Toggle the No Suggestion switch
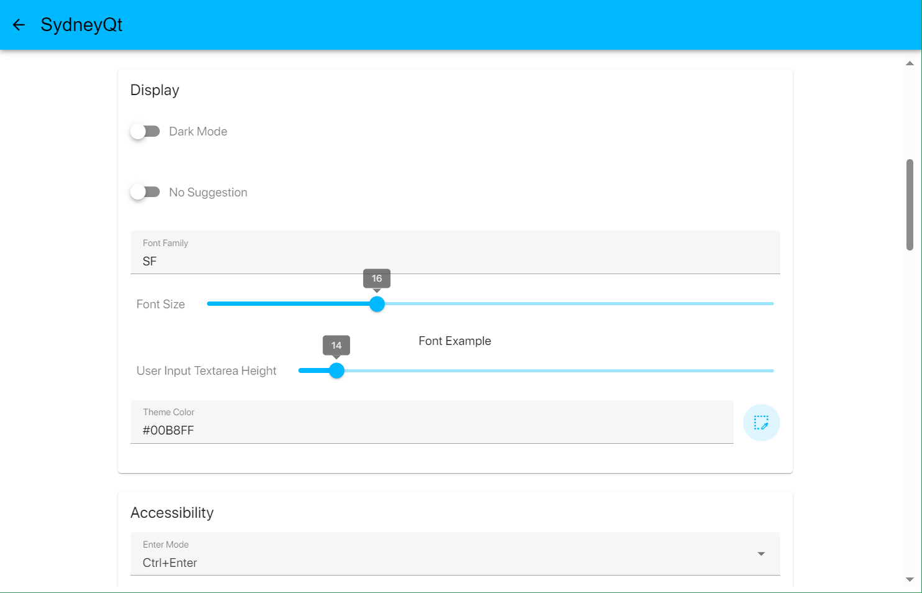Viewport: 922px width, 593px height. click(145, 192)
